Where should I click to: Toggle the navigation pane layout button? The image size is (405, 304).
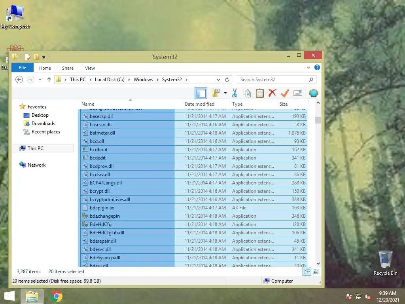[201, 93]
